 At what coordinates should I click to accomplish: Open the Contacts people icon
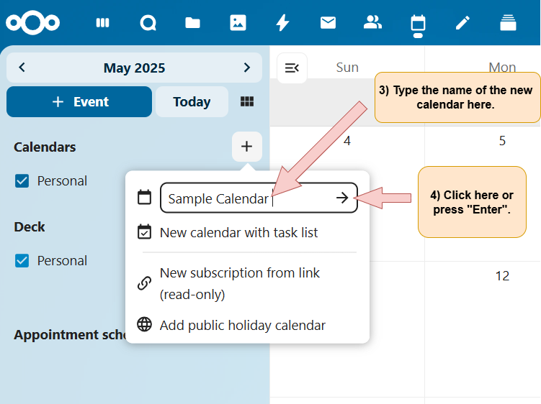click(x=372, y=23)
